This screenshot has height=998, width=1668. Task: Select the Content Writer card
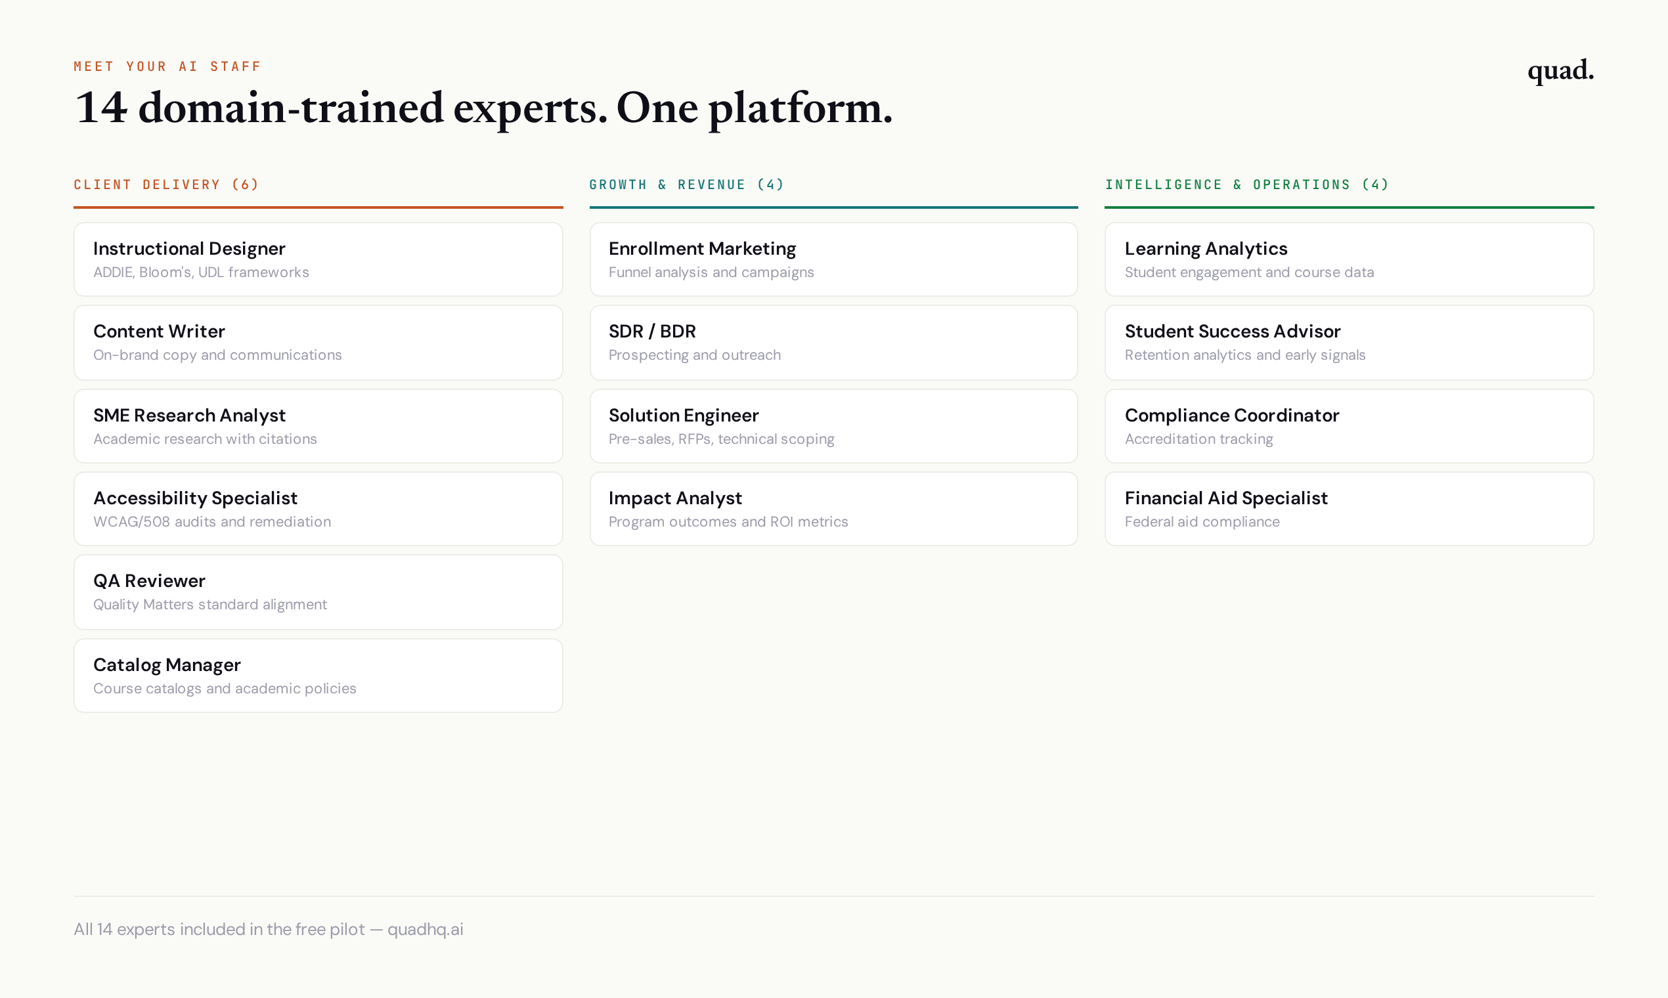point(317,342)
